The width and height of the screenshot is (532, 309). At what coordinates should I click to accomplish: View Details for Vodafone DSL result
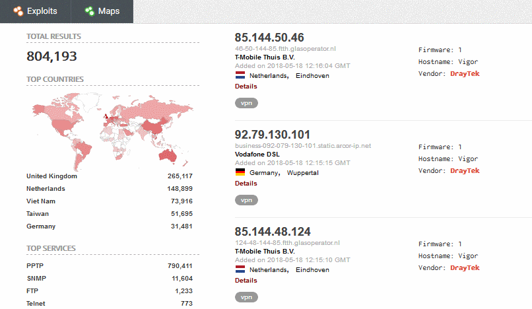coord(246,183)
